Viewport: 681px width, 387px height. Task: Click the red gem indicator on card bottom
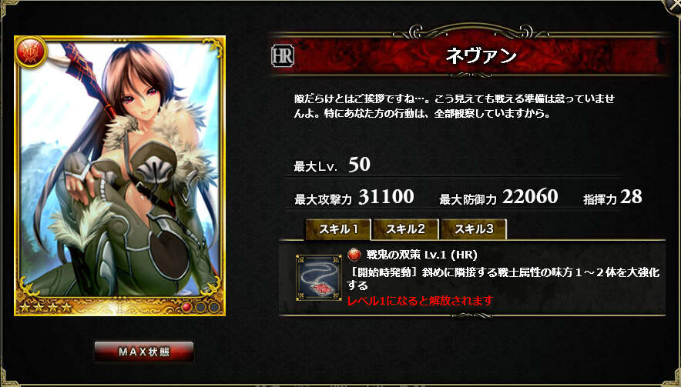tap(186, 307)
